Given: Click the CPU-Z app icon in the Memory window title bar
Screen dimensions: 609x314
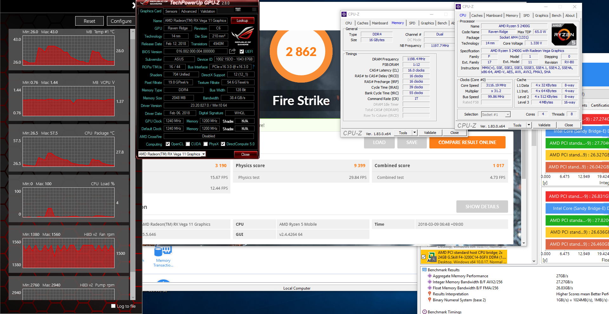Looking at the screenshot, I should tap(344, 14).
